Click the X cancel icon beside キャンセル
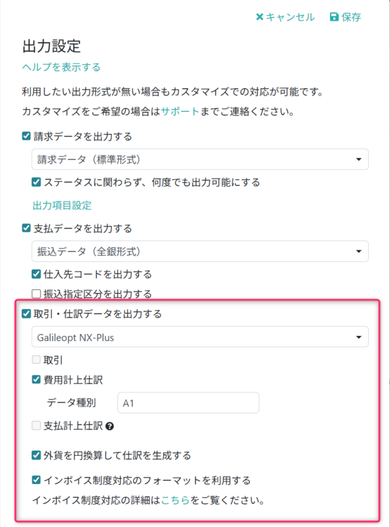Viewport: 390px width, 527px height. 259,17
